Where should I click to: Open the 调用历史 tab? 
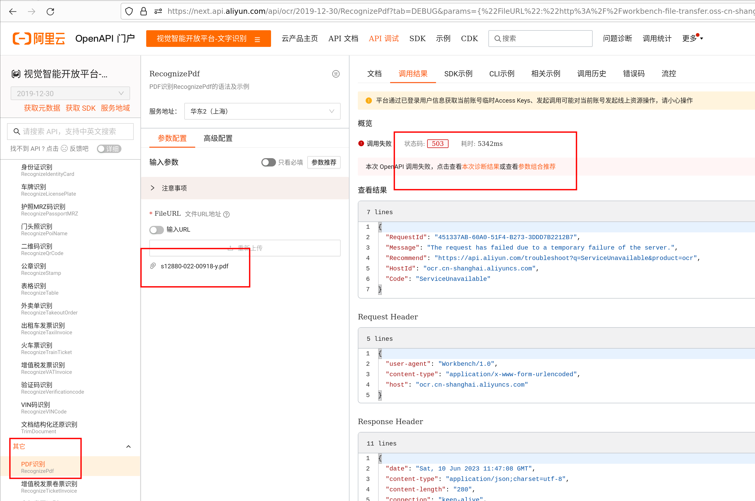[x=591, y=74]
